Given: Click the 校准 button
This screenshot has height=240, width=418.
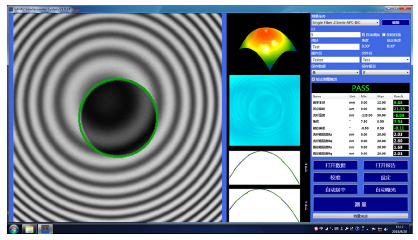Looking at the screenshot, I should (x=335, y=177).
